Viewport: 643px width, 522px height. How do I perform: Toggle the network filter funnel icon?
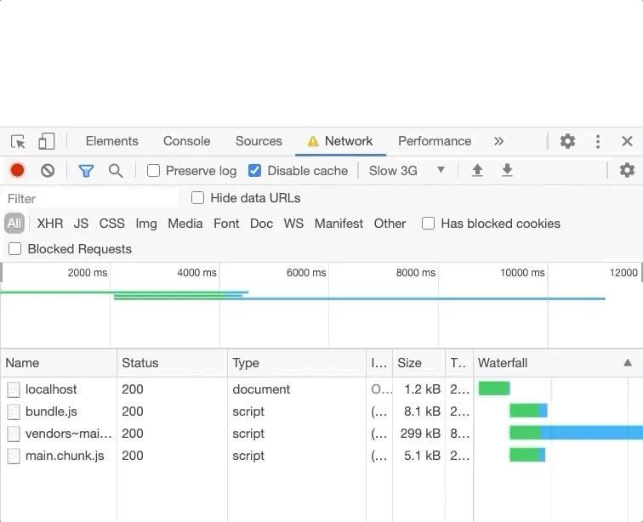coord(86,171)
